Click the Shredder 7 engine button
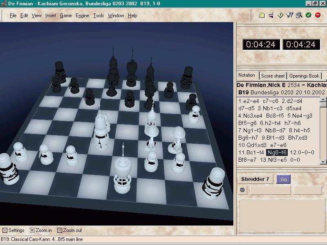 point(255,179)
